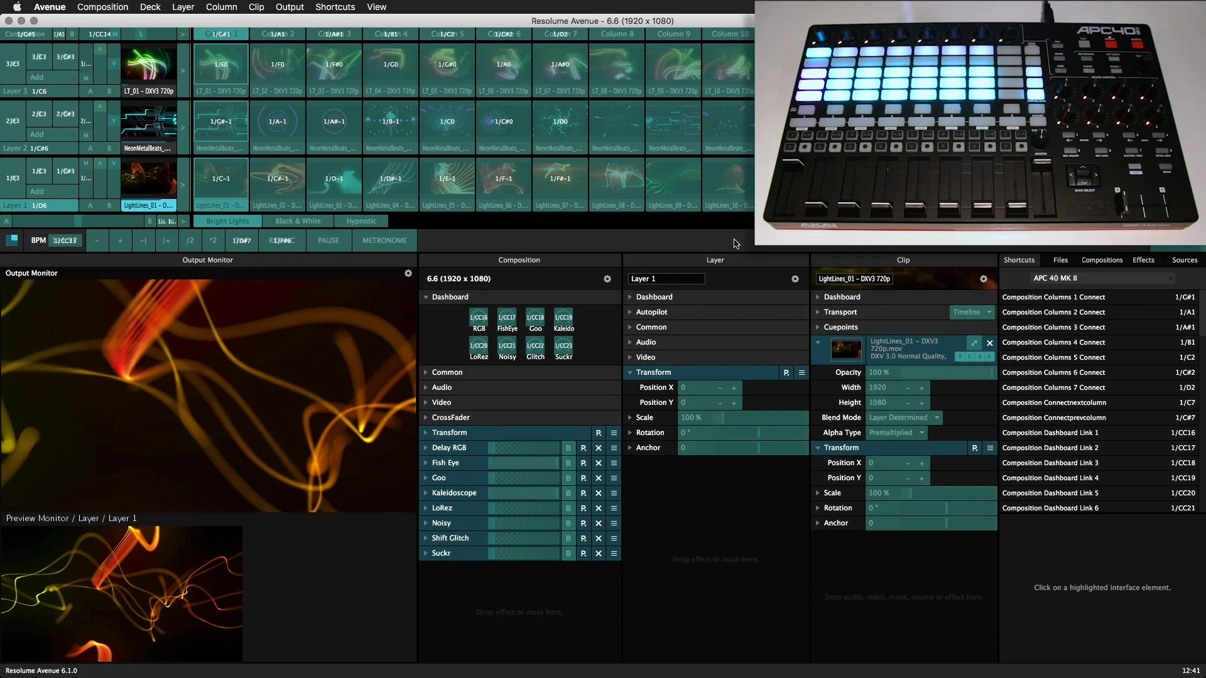
Task: Click the BPM sync icon in transport bar
Action: pyautogui.click(x=13, y=239)
